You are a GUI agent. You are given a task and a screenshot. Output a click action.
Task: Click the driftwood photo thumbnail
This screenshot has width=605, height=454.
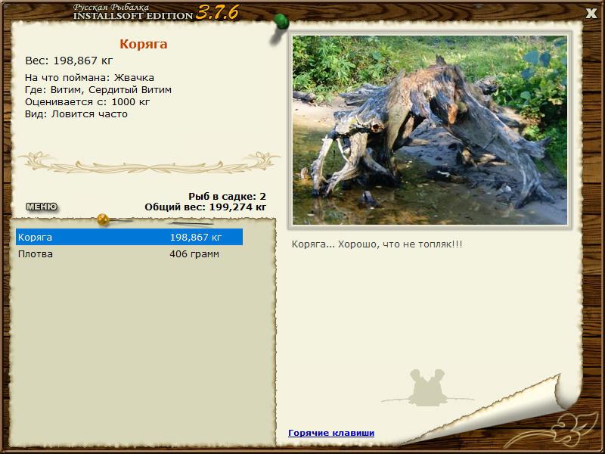coord(430,130)
